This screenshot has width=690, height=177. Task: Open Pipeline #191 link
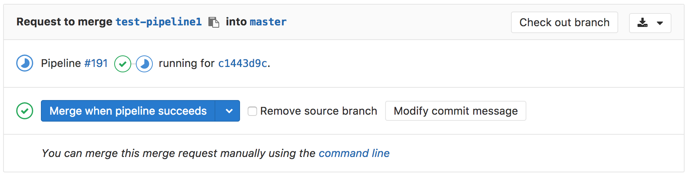pos(96,63)
